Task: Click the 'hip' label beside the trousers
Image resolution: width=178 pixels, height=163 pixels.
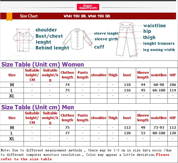Action: coord(147,31)
